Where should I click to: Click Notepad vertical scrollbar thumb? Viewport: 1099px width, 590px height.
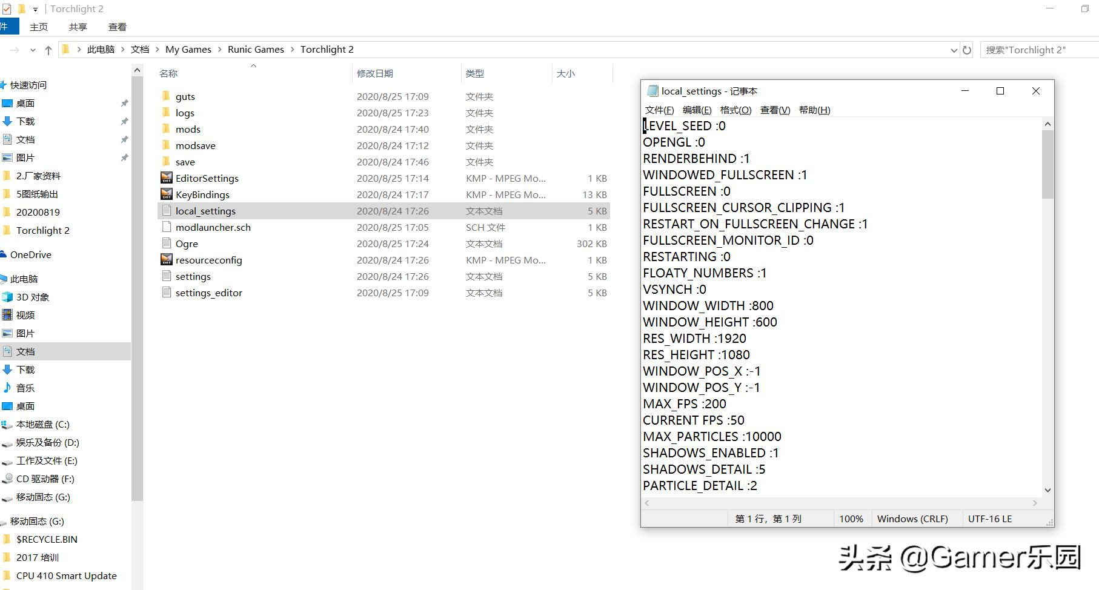(1048, 164)
